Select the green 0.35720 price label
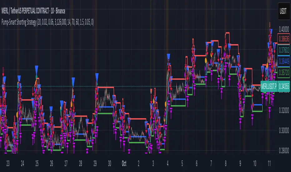The height and width of the screenshot is (172, 291). pyautogui.click(x=284, y=72)
